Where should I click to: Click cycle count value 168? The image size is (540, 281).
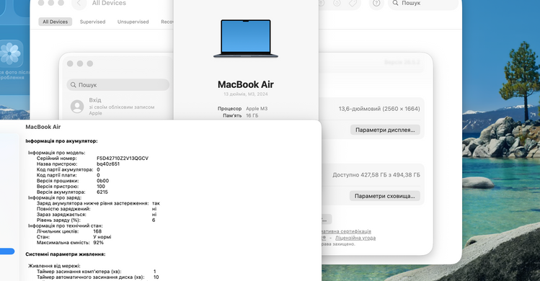point(97,231)
